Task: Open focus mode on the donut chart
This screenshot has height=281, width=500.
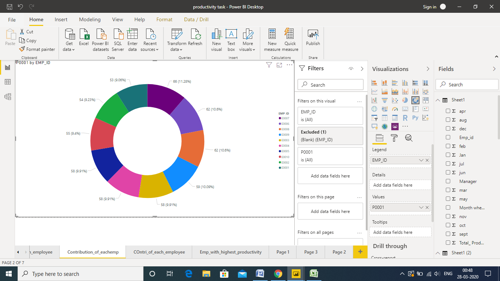Action: point(279,65)
